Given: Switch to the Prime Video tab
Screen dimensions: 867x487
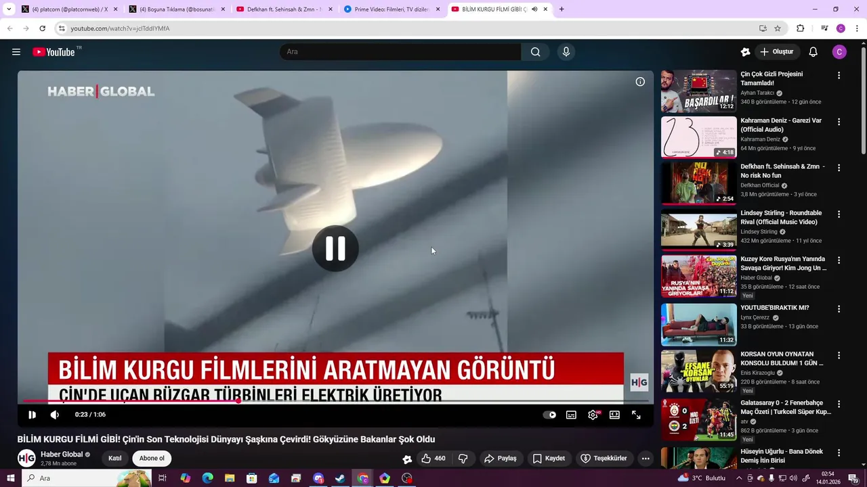Looking at the screenshot, I should tap(392, 9).
